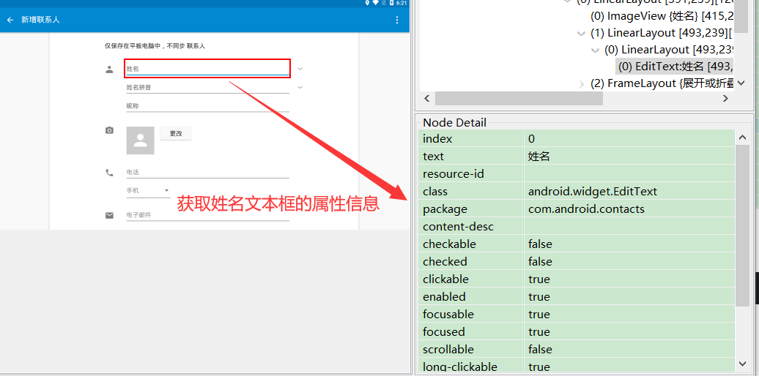This screenshot has width=759, height=376.
Task: Select the 'enabled' property row
Action: pyautogui.click(x=577, y=296)
